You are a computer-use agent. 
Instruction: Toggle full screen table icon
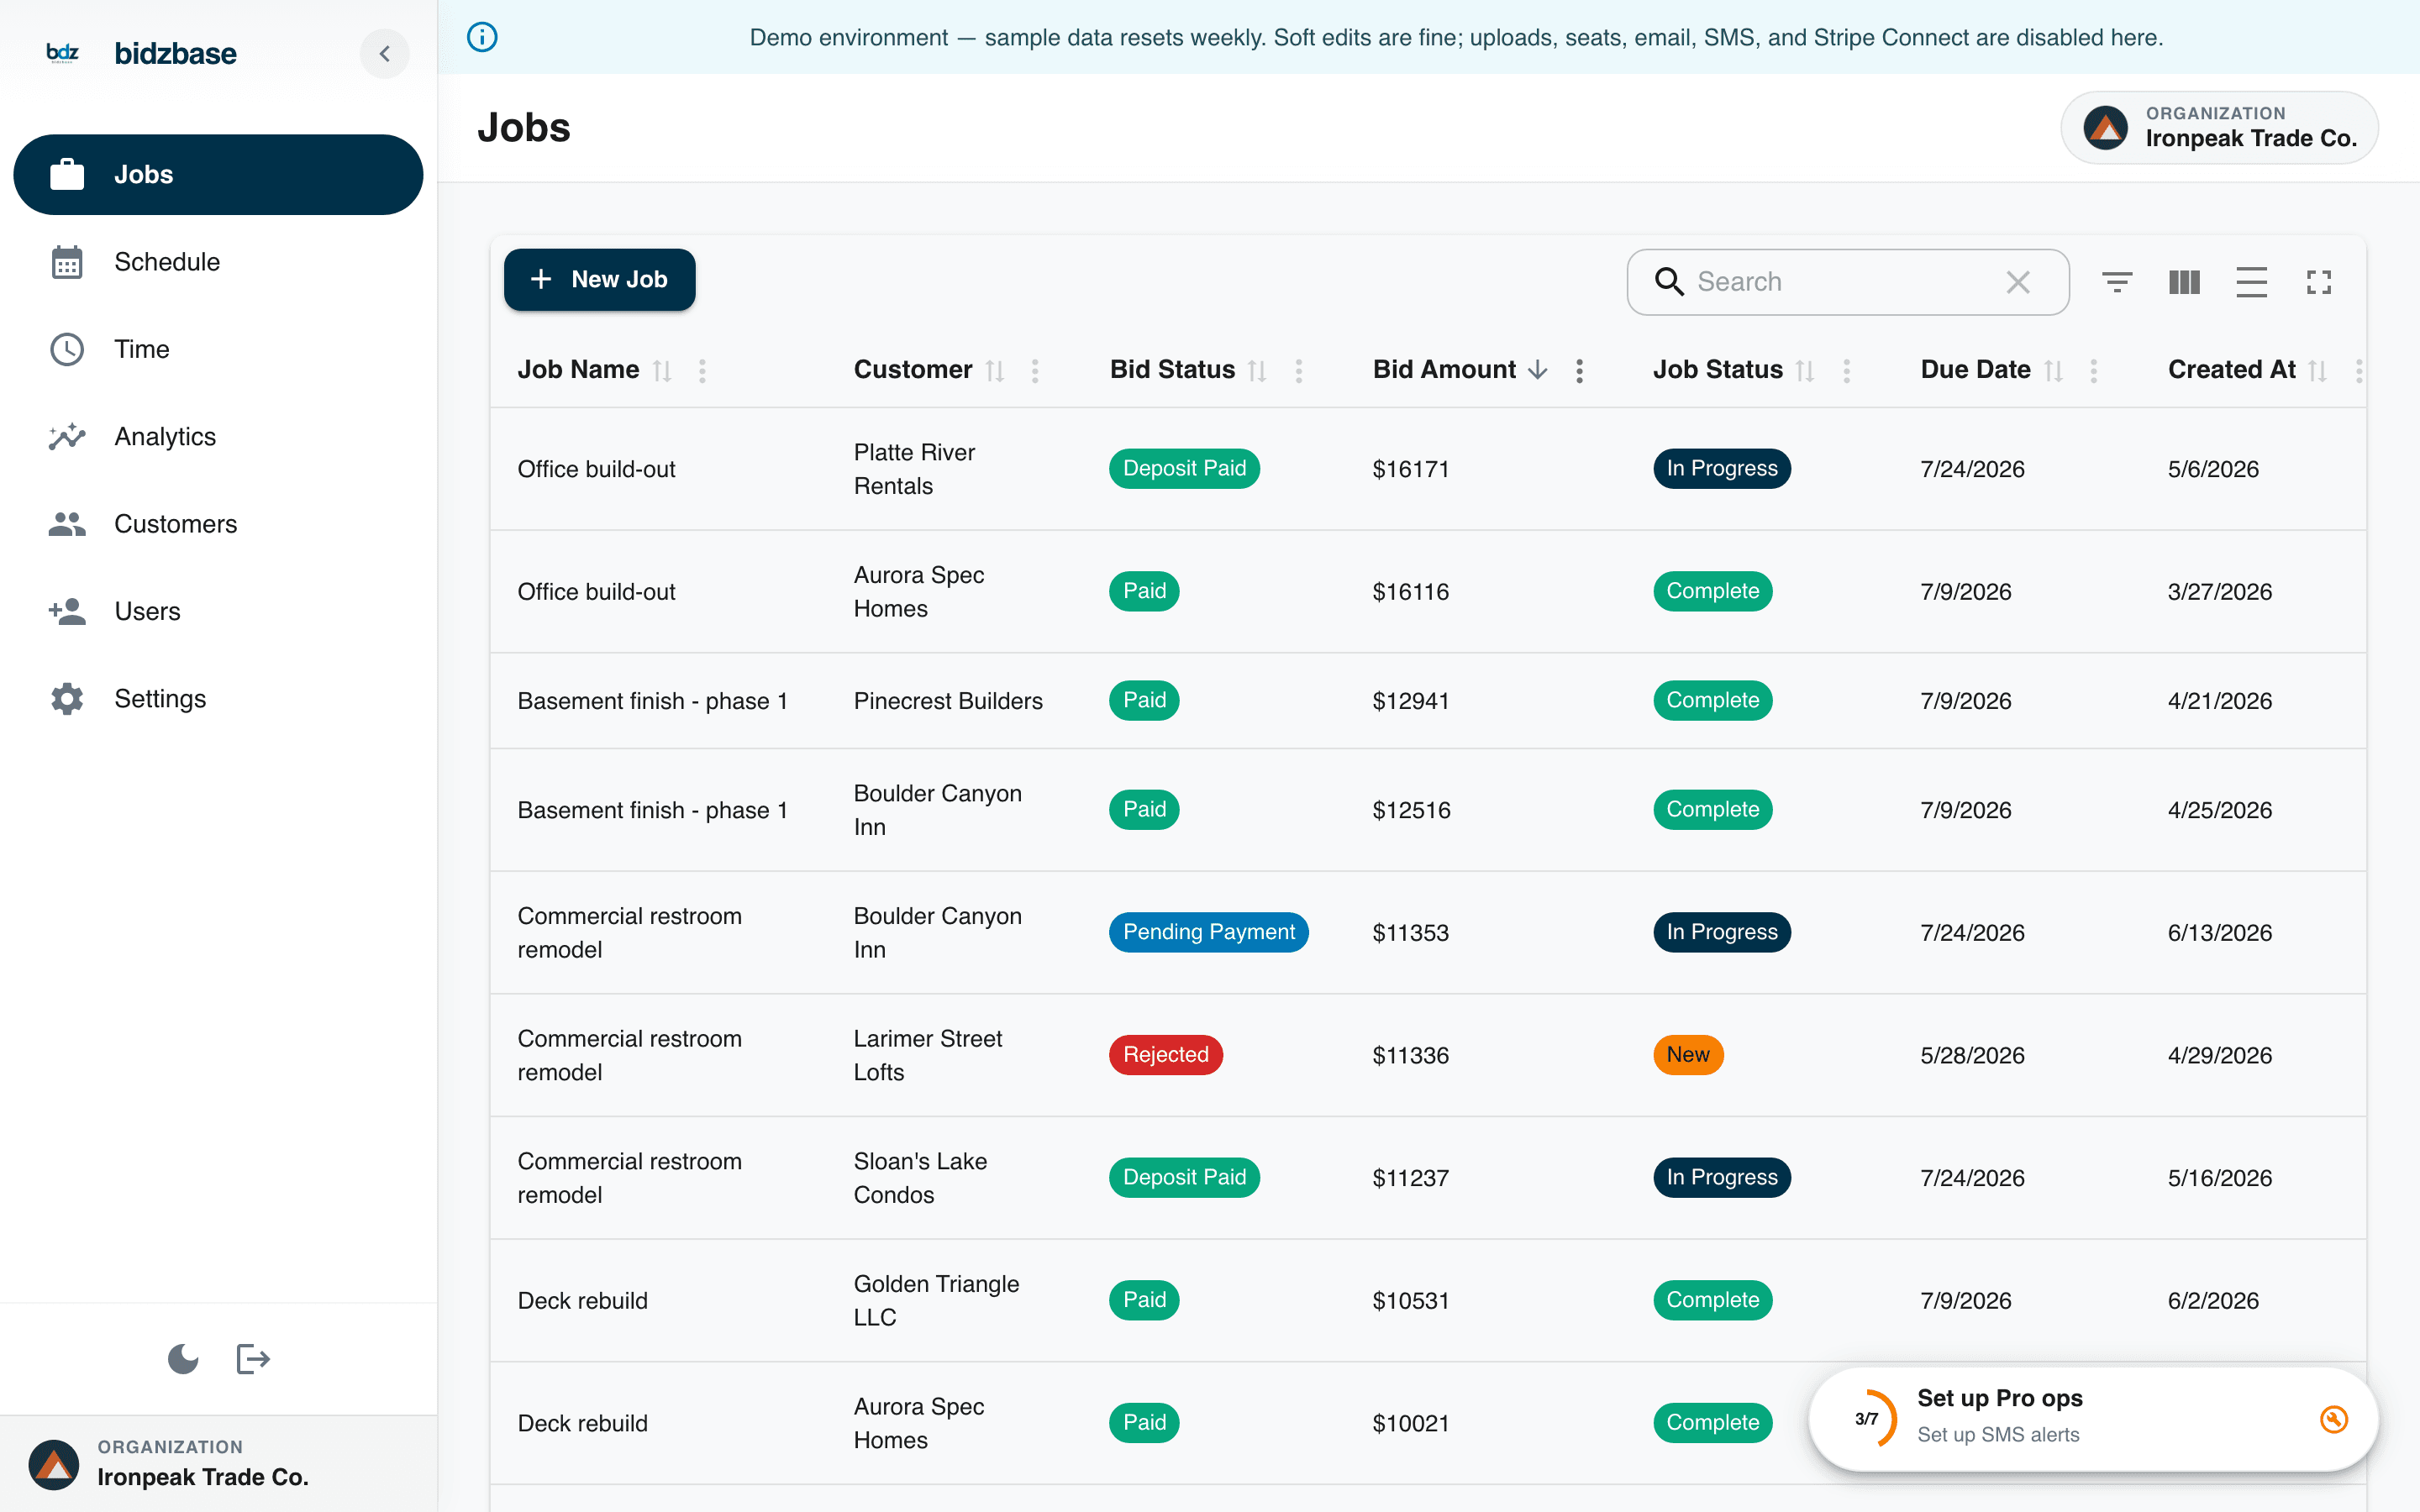click(2318, 282)
